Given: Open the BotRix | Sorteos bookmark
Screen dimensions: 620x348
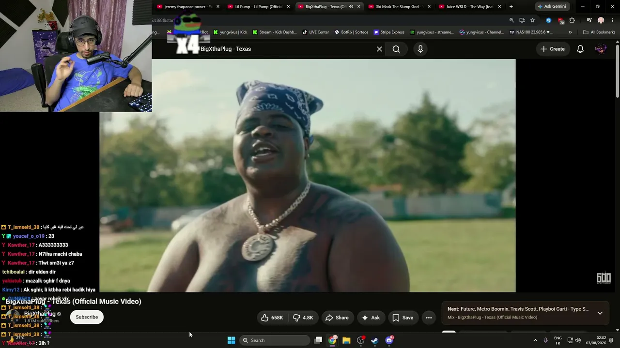Looking at the screenshot, I should pos(351,32).
